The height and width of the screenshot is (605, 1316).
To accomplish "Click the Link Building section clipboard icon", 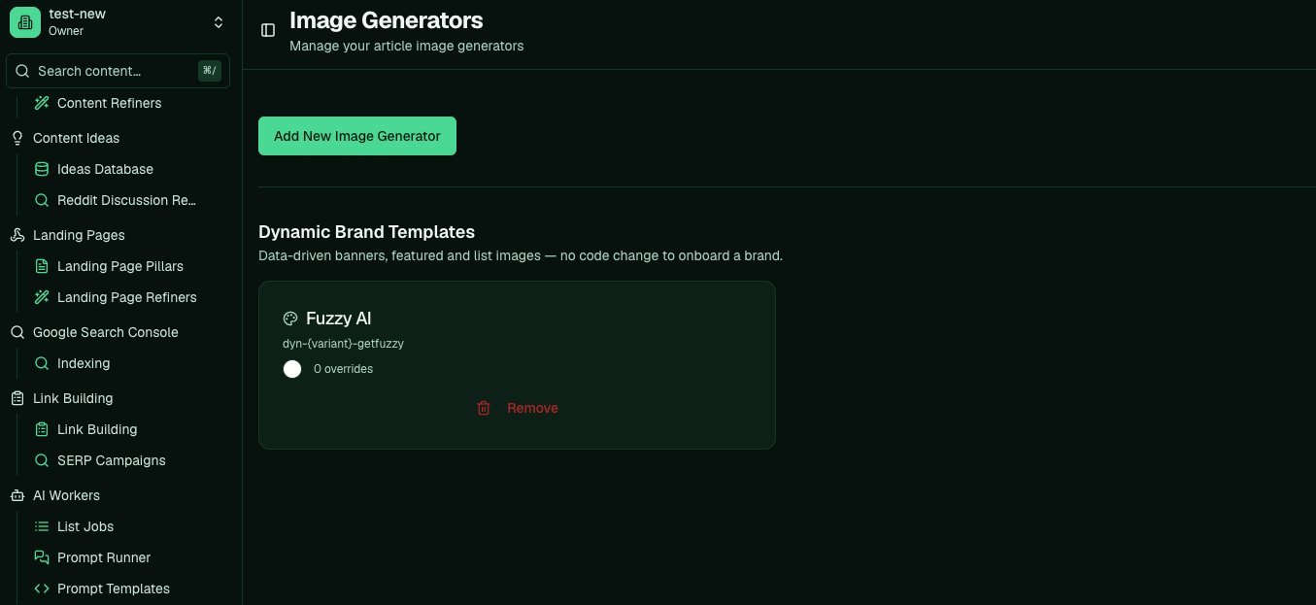I will [x=17, y=398].
